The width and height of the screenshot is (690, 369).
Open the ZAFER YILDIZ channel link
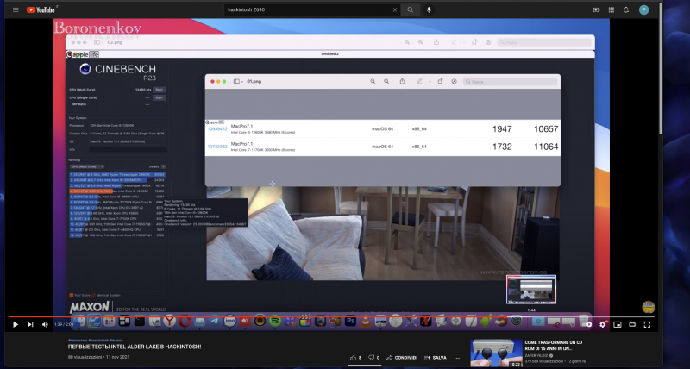[538, 355]
